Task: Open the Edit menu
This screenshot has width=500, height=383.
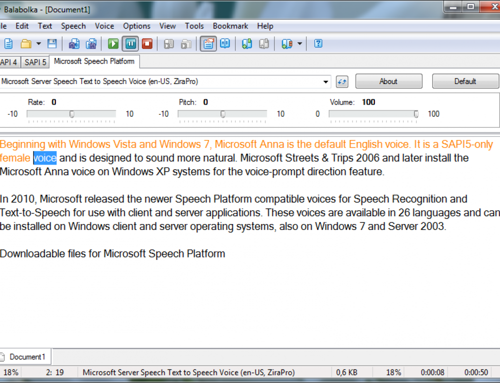Action: point(22,26)
